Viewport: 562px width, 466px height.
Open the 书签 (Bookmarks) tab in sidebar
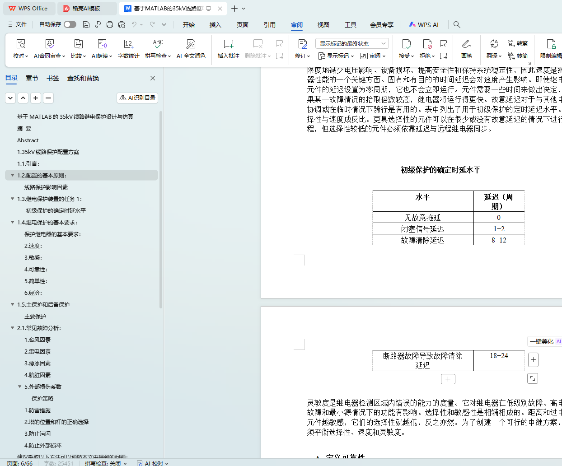coord(53,78)
